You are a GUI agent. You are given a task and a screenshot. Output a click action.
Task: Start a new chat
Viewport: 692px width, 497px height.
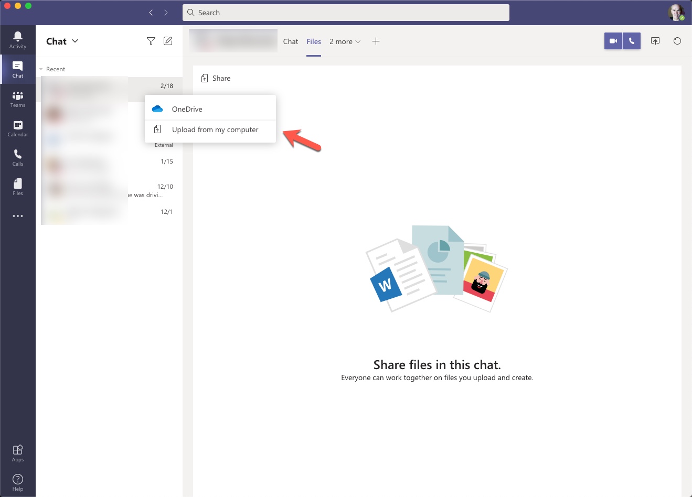pos(168,40)
